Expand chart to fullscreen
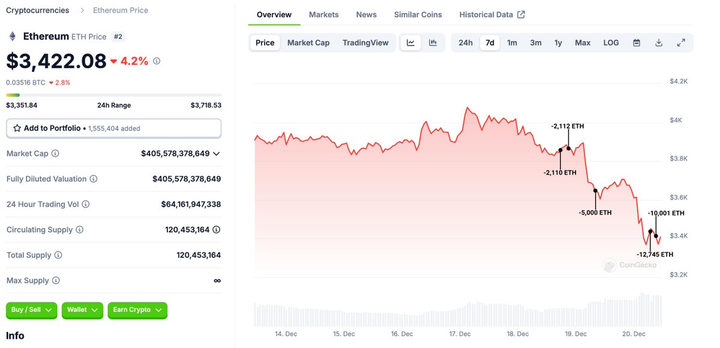Screen dimensions: 720x348 pyautogui.click(x=680, y=43)
